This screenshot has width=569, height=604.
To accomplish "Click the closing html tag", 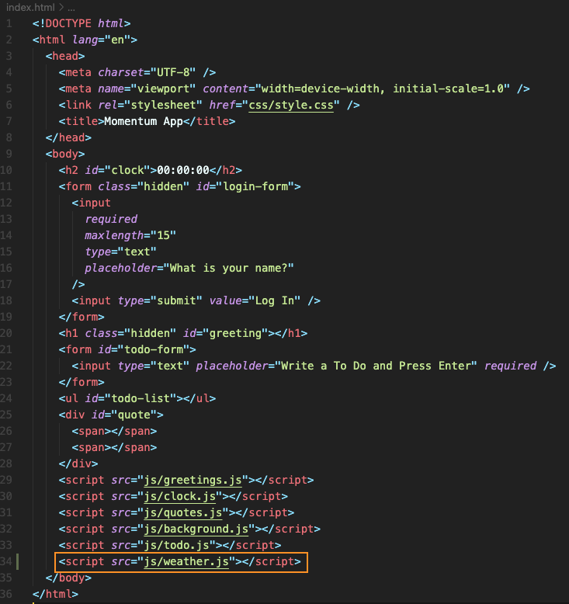I will [55, 594].
